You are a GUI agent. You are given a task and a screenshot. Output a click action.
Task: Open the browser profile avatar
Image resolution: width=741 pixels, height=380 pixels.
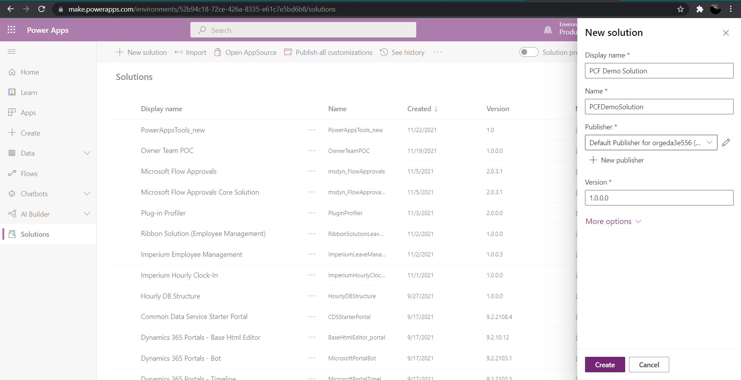(716, 9)
